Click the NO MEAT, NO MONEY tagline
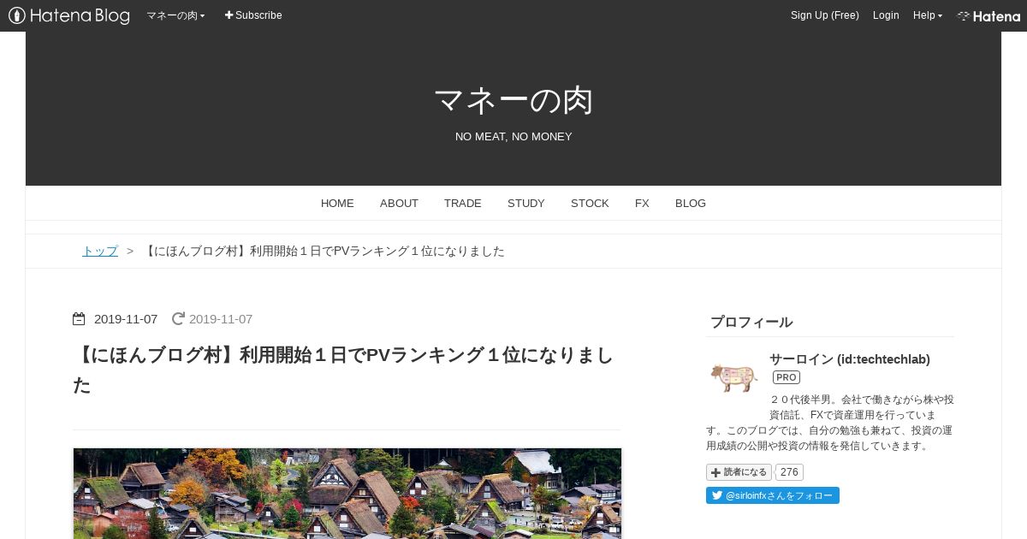 513,137
